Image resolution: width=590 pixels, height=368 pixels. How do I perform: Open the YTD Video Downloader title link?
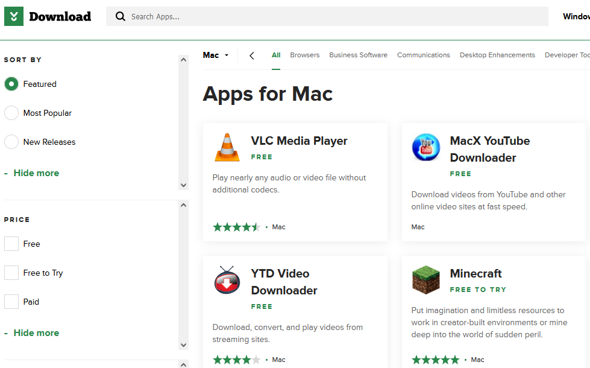point(284,282)
